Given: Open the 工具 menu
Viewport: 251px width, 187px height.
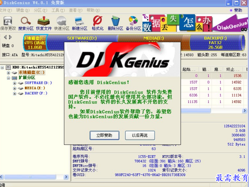Looking at the screenshot, I should point(58,10).
